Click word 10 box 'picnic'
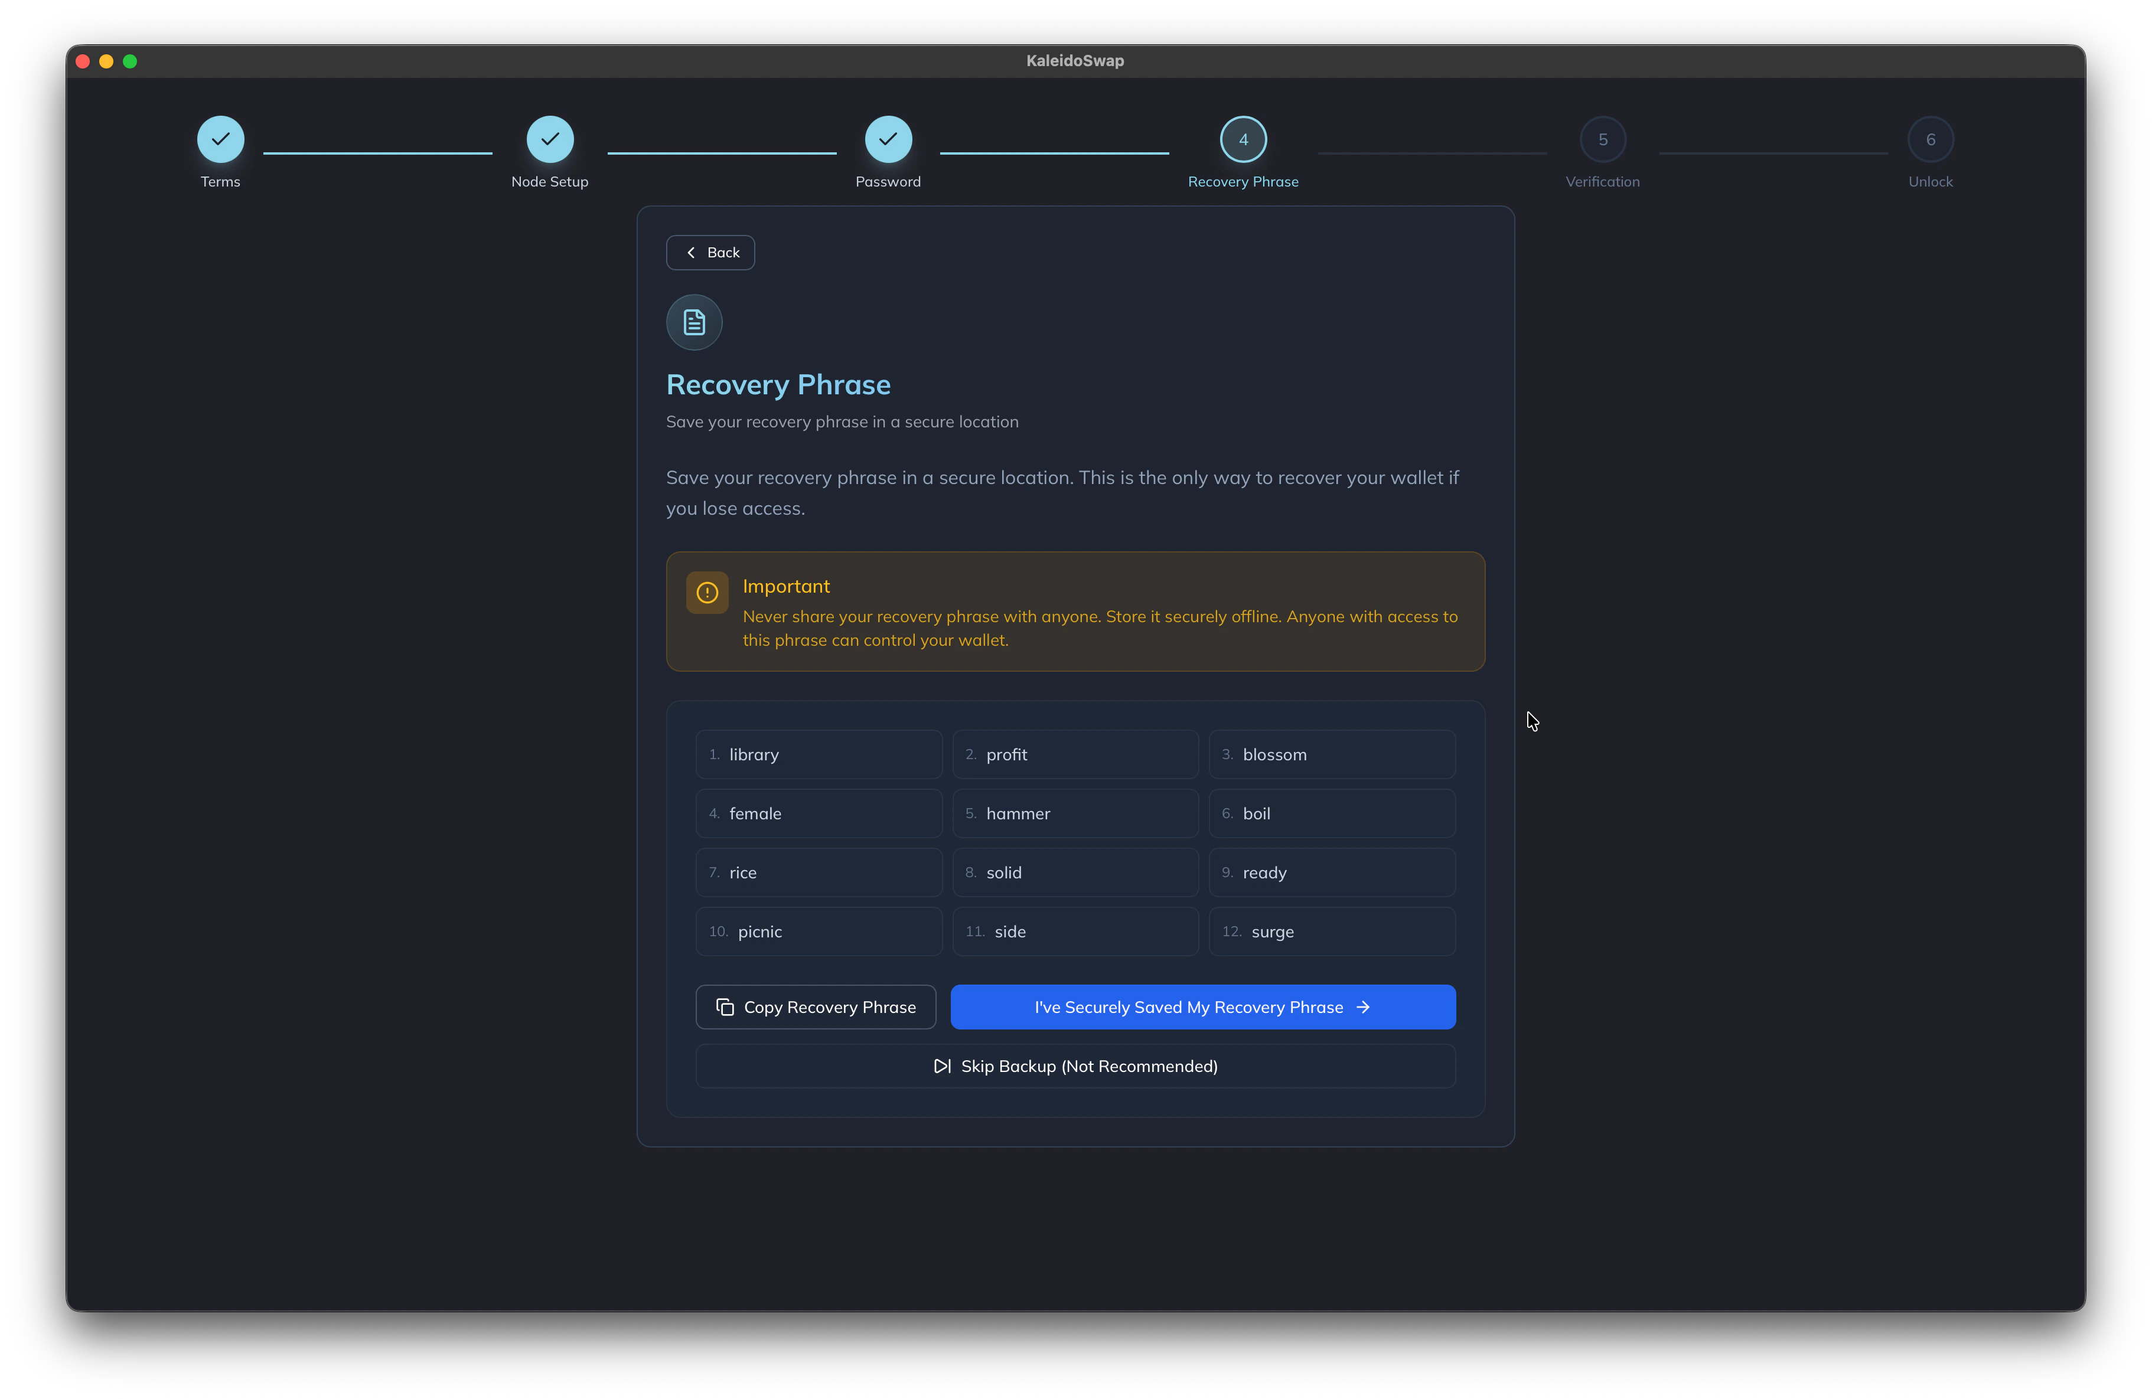This screenshot has width=2152, height=1399. click(x=819, y=931)
